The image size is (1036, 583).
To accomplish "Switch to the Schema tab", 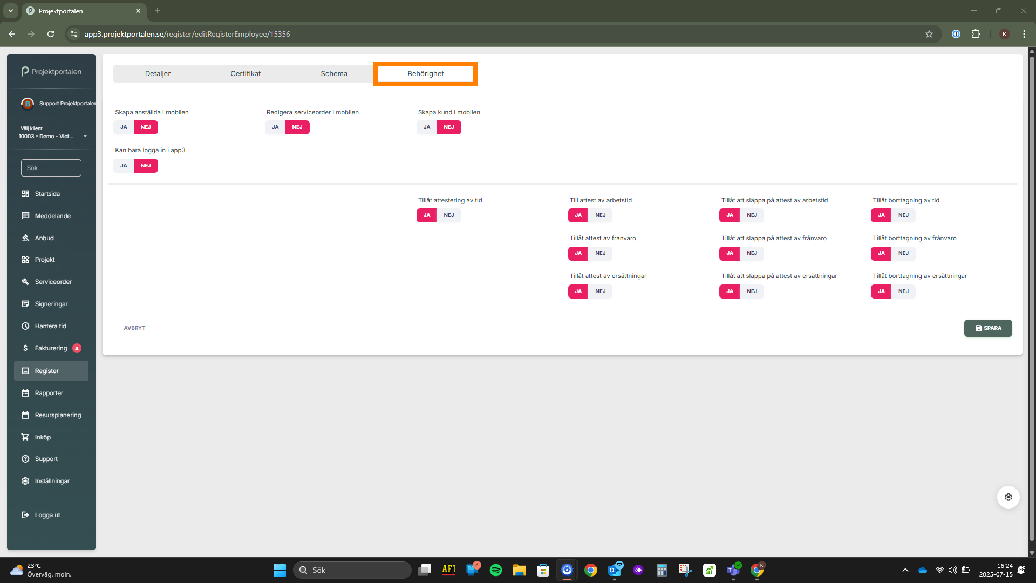I will click(334, 74).
